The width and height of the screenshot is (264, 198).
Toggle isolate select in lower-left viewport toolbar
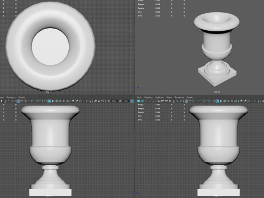[x=90, y=101]
